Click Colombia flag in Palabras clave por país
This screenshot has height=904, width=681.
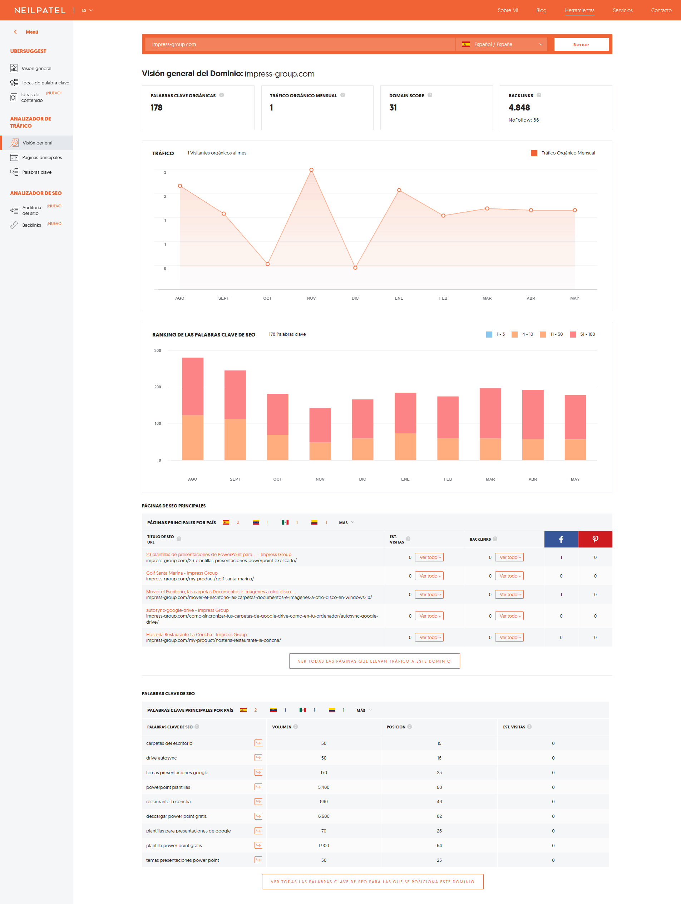pyautogui.click(x=332, y=710)
